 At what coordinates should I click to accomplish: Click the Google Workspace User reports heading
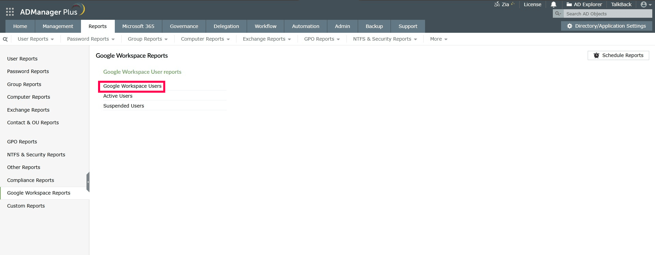[x=142, y=72]
